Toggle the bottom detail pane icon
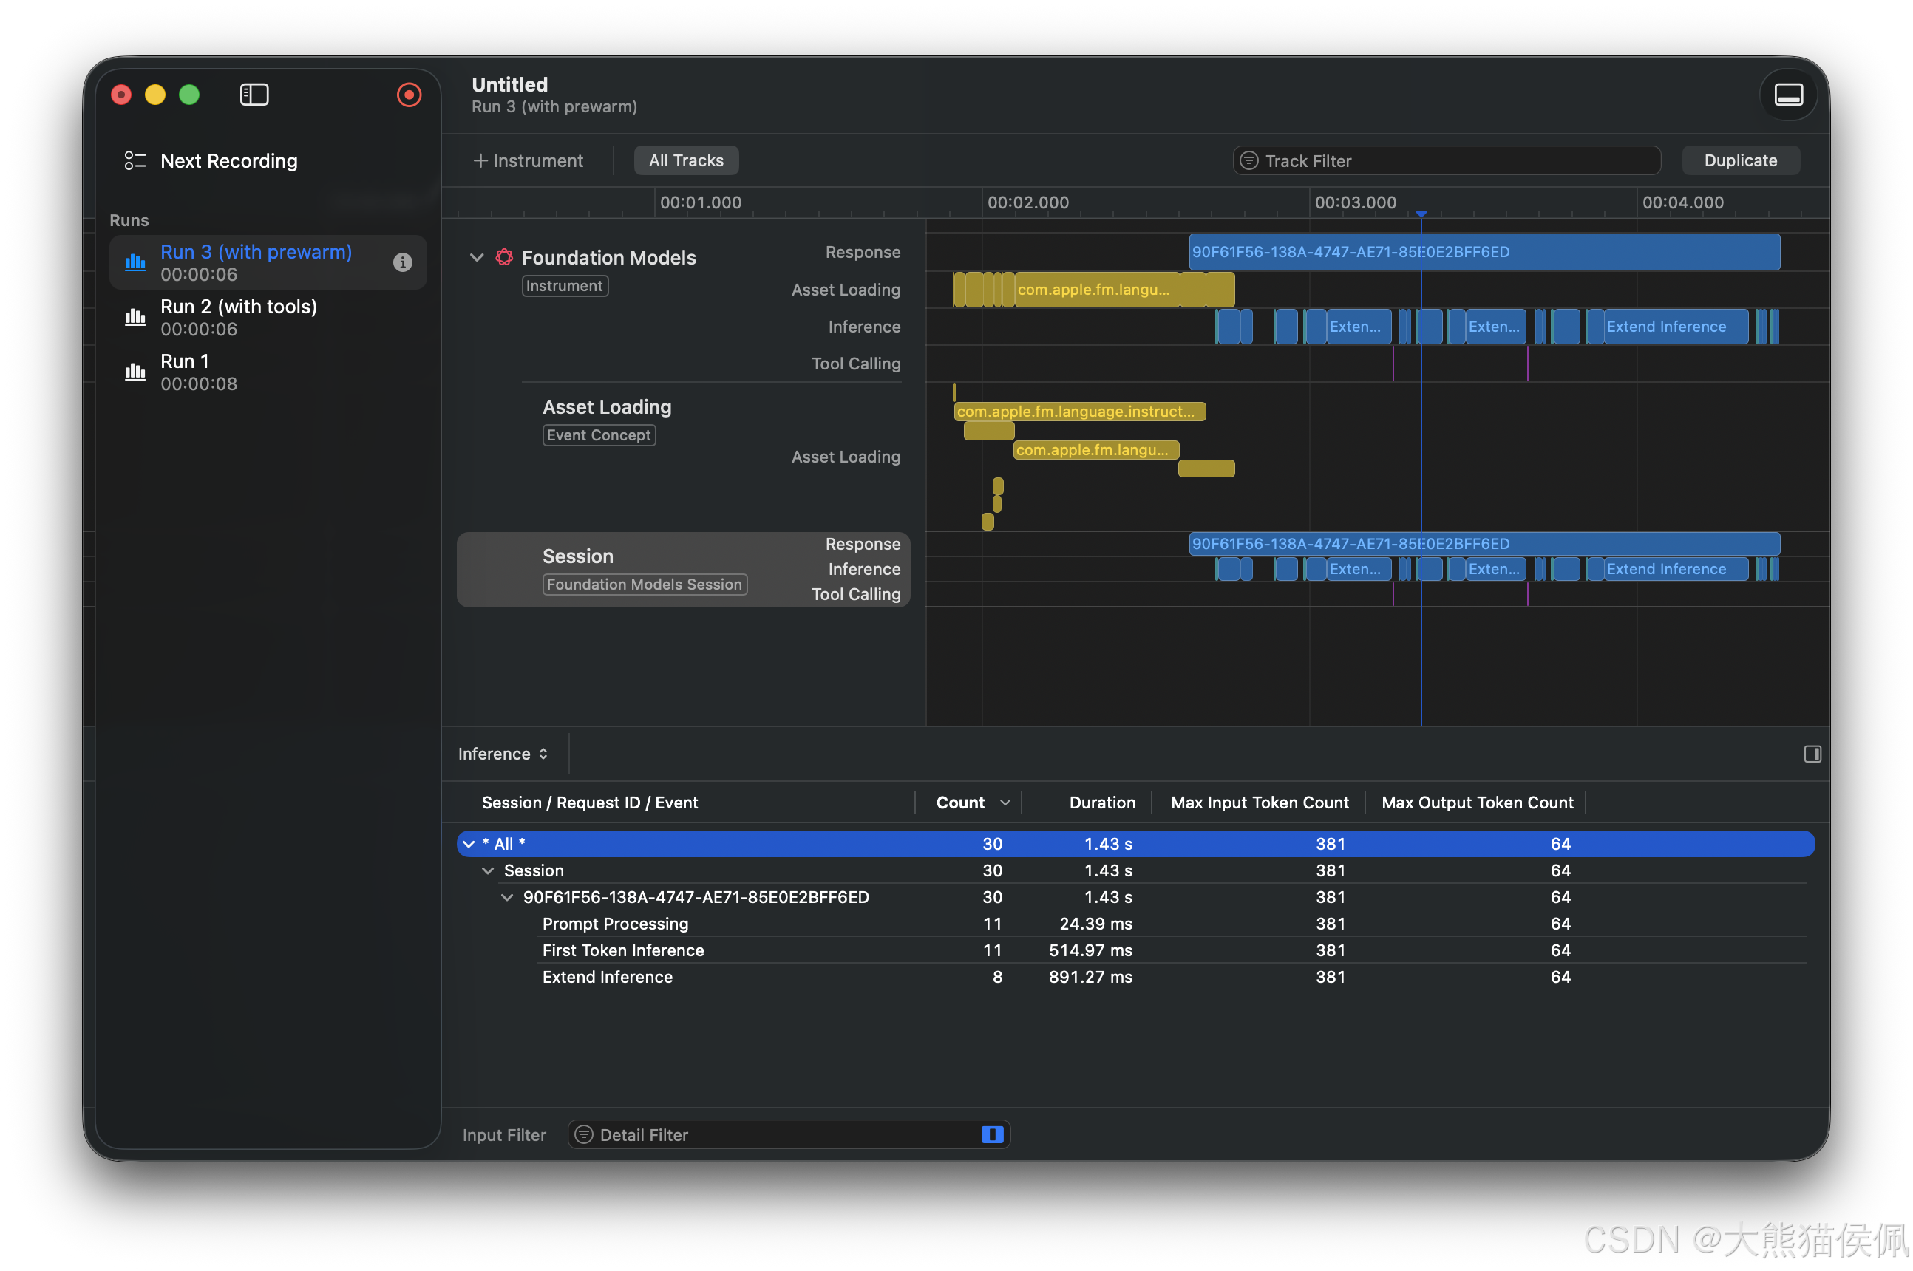Viewport: 1913px width, 1271px height. 1787,95
